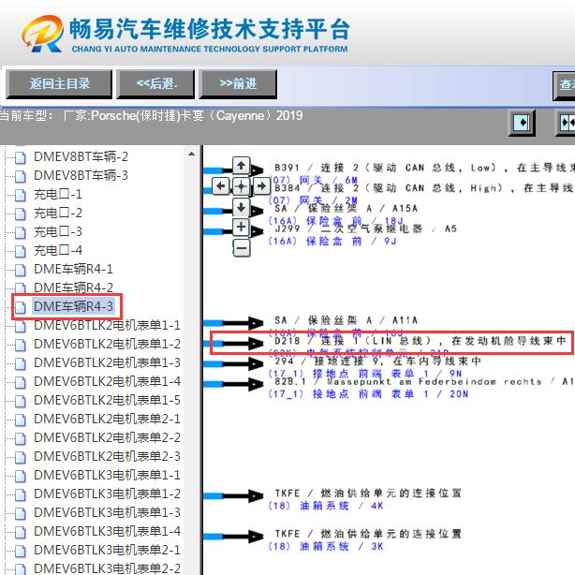The height and width of the screenshot is (575, 575).
Task: Follow link (18) 油箱系统 / 3K
Action: click(326, 547)
